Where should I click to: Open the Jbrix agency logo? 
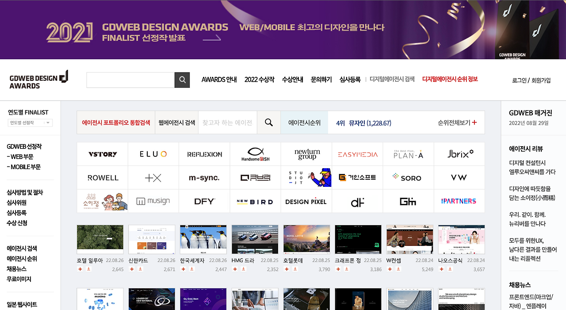[459, 154]
